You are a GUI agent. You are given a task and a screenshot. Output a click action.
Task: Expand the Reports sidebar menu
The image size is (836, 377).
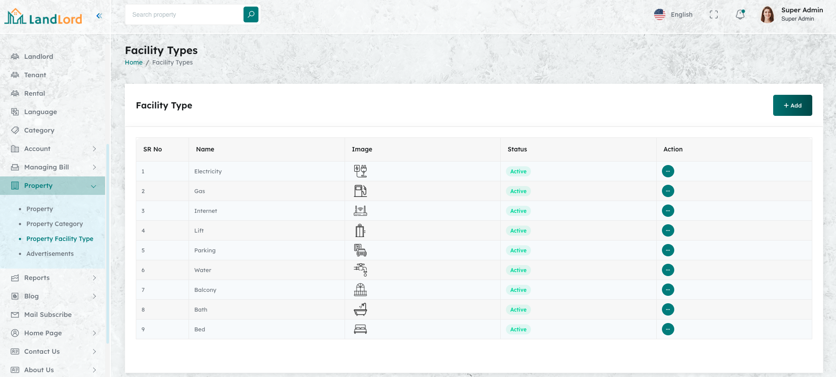[53, 278]
